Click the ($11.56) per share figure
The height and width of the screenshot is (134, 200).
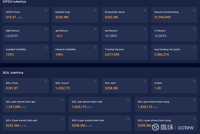(23, 126)
